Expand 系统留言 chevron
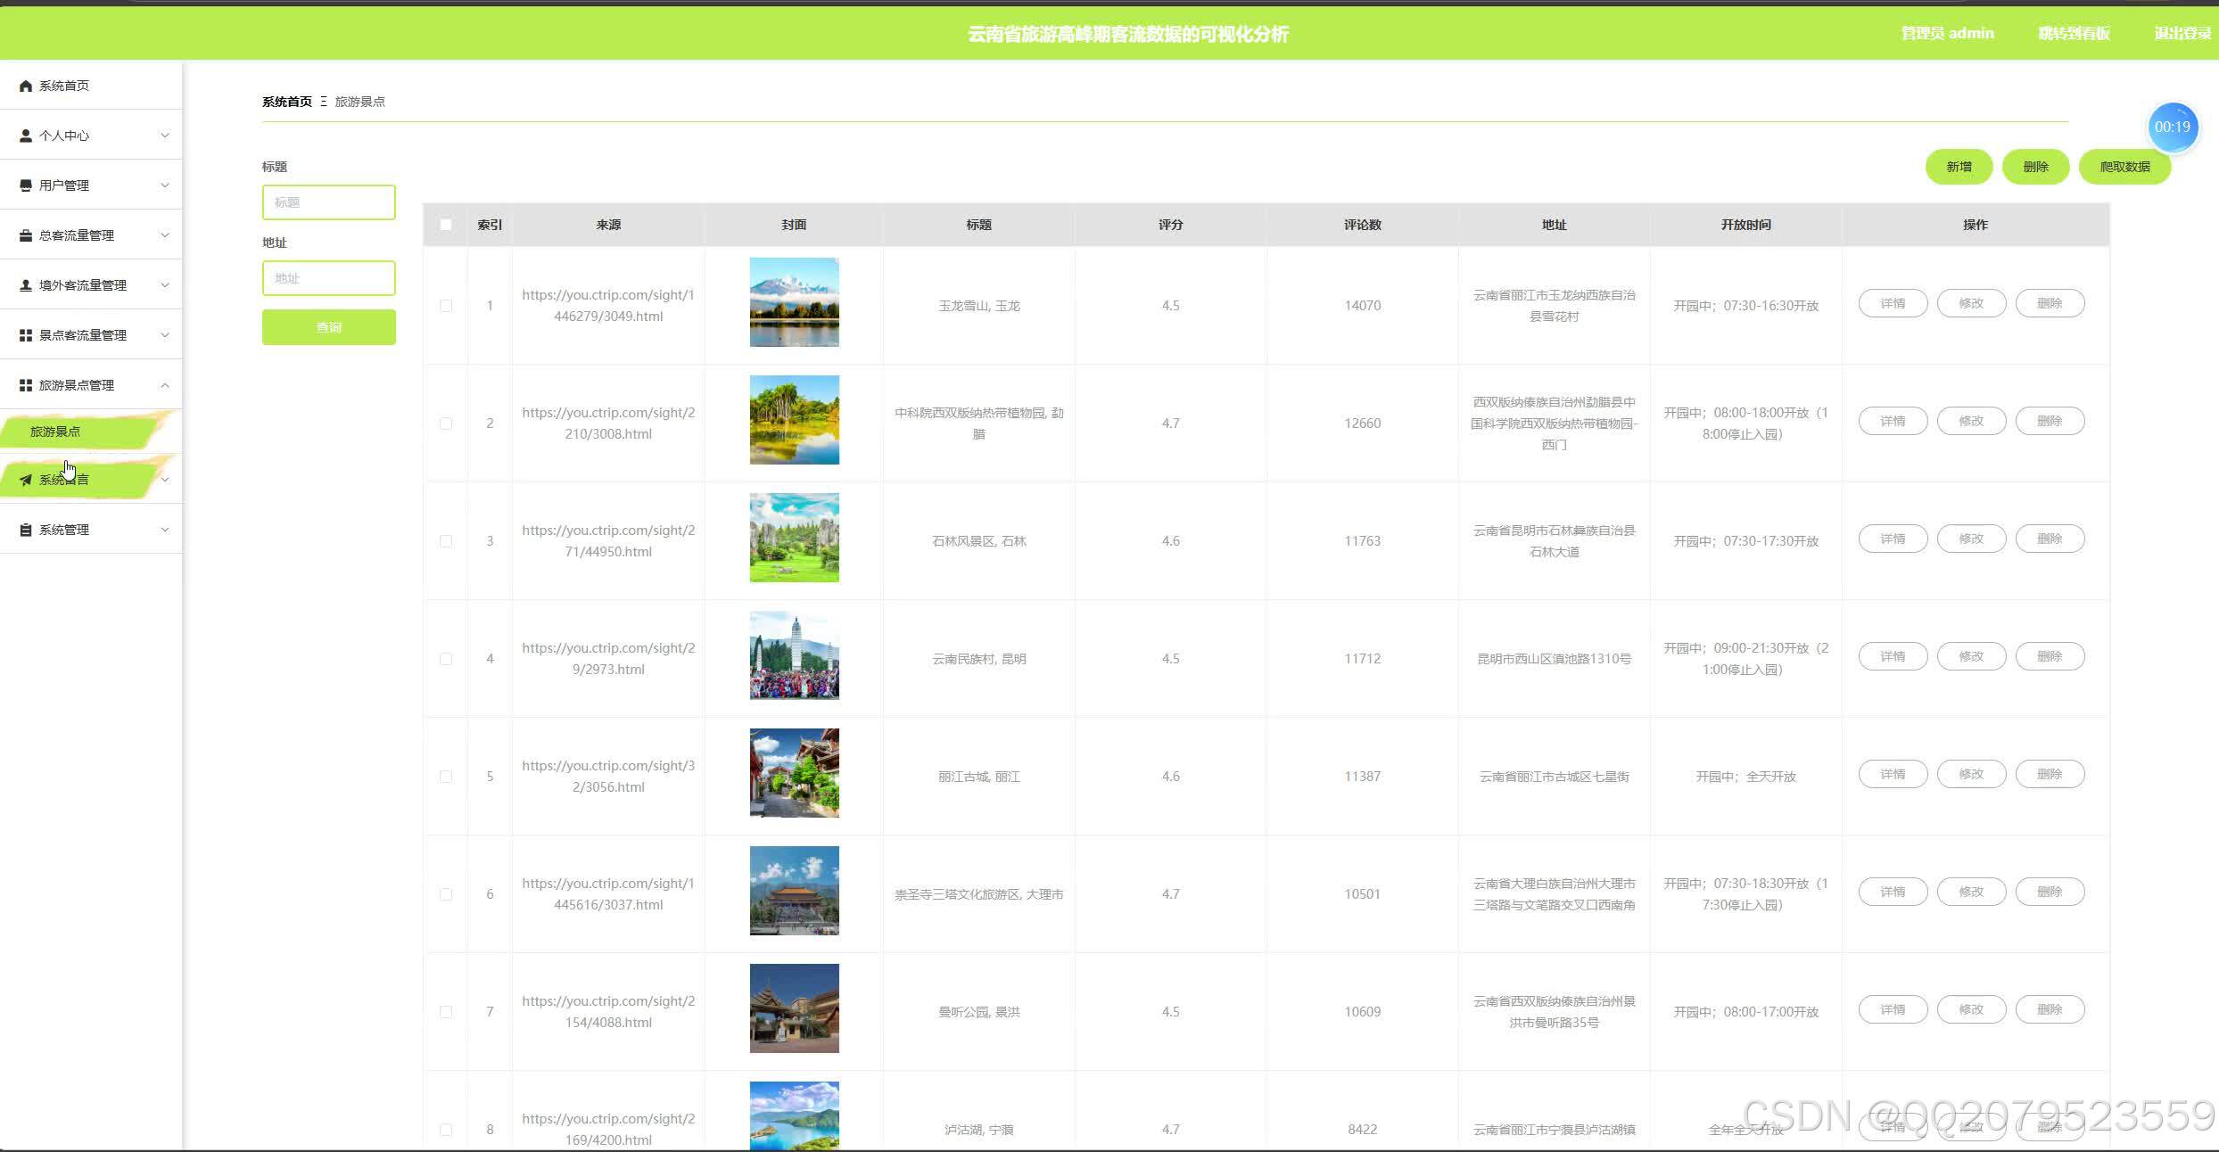 click(x=165, y=480)
